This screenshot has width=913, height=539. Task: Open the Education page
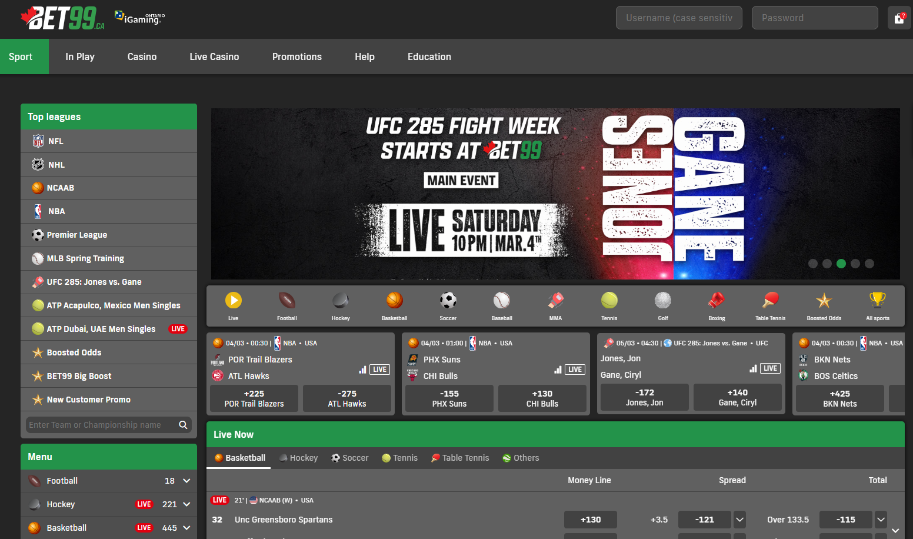(x=429, y=56)
